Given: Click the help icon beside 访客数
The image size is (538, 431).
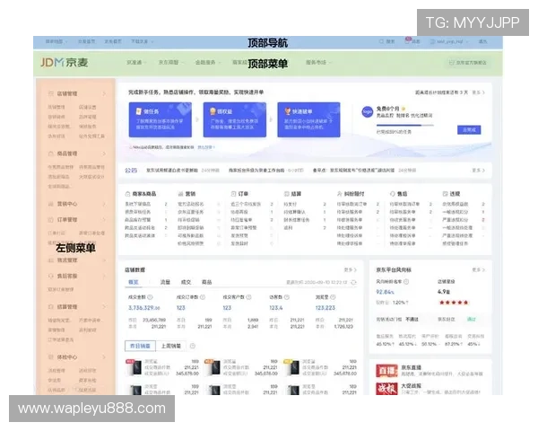Looking at the screenshot, I should point(287,297).
